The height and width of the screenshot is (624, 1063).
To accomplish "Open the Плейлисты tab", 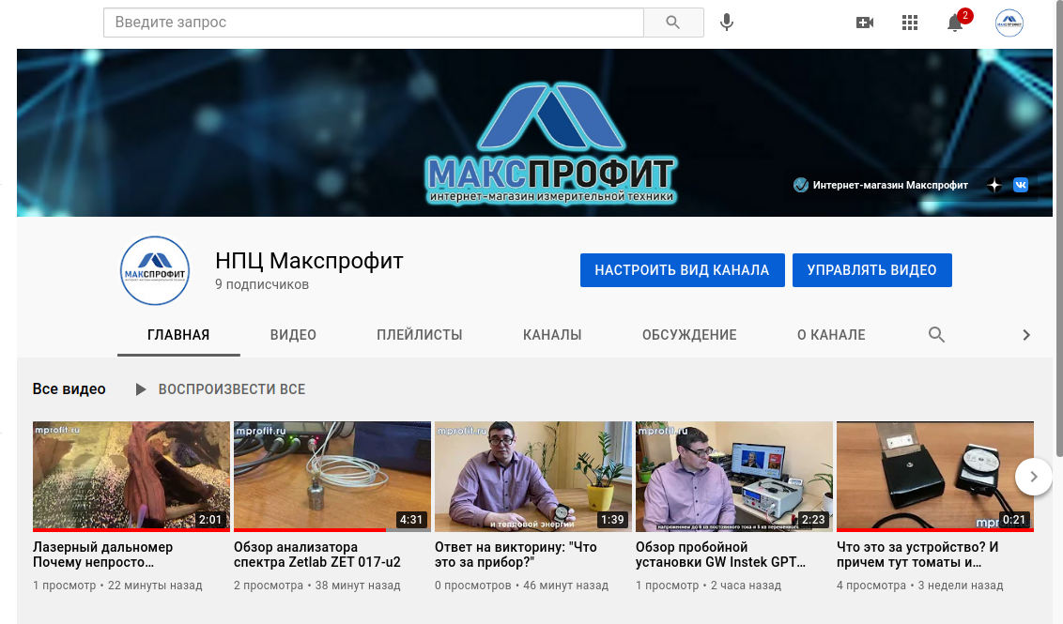I will (x=420, y=335).
